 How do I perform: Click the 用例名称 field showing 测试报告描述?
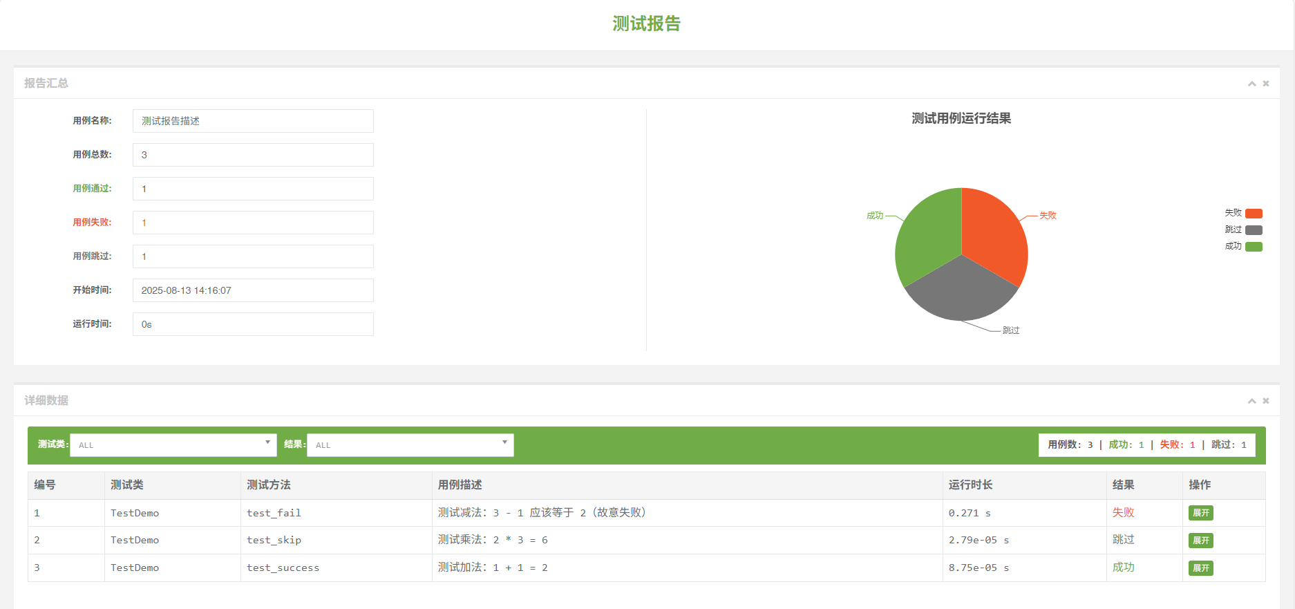[x=253, y=121]
